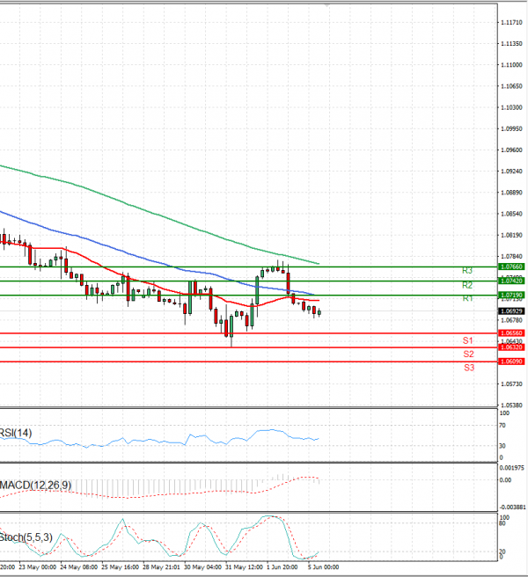Click the RSI 70 level label
528x577 pixels.
(502, 426)
